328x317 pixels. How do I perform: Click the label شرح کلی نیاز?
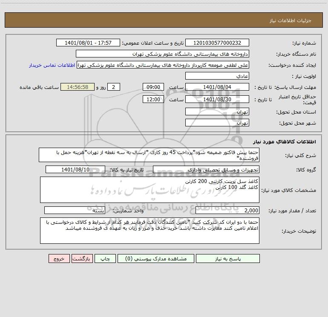(x=301, y=155)
